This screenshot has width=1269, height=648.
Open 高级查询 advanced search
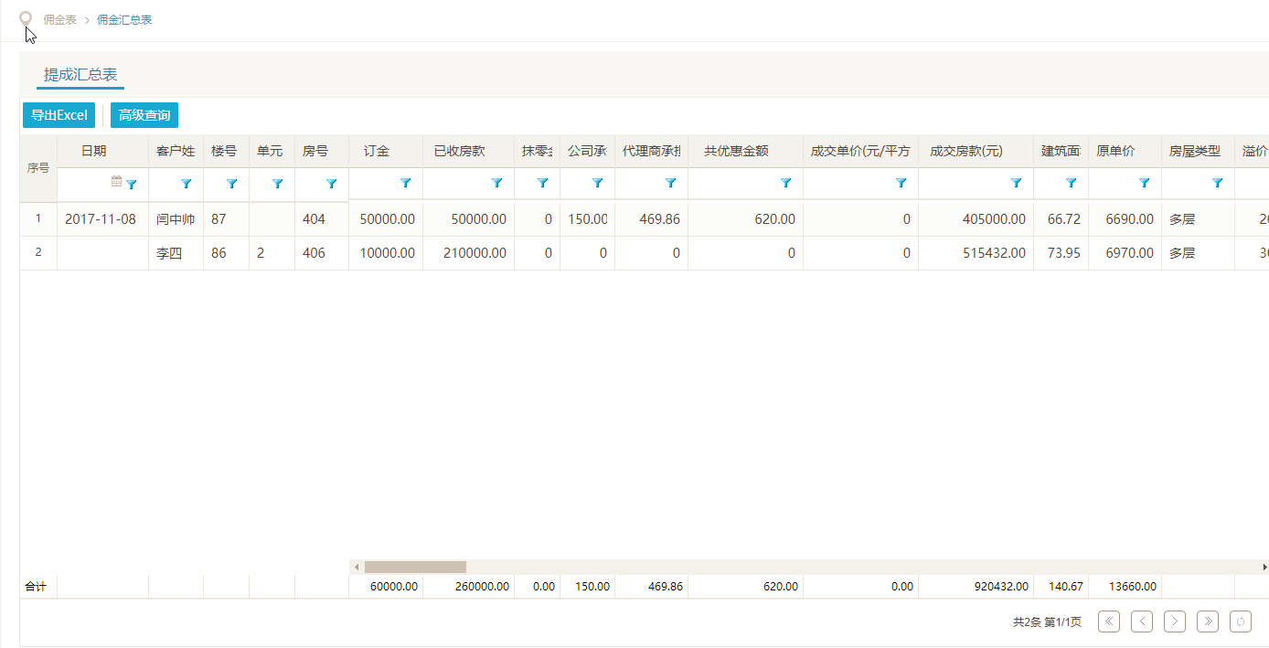tap(144, 115)
